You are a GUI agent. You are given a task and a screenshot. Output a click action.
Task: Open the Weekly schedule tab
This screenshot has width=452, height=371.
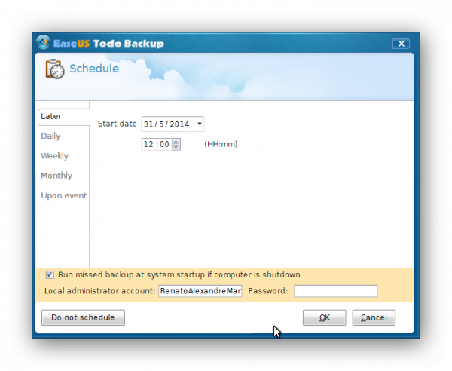[x=54, y=156]
